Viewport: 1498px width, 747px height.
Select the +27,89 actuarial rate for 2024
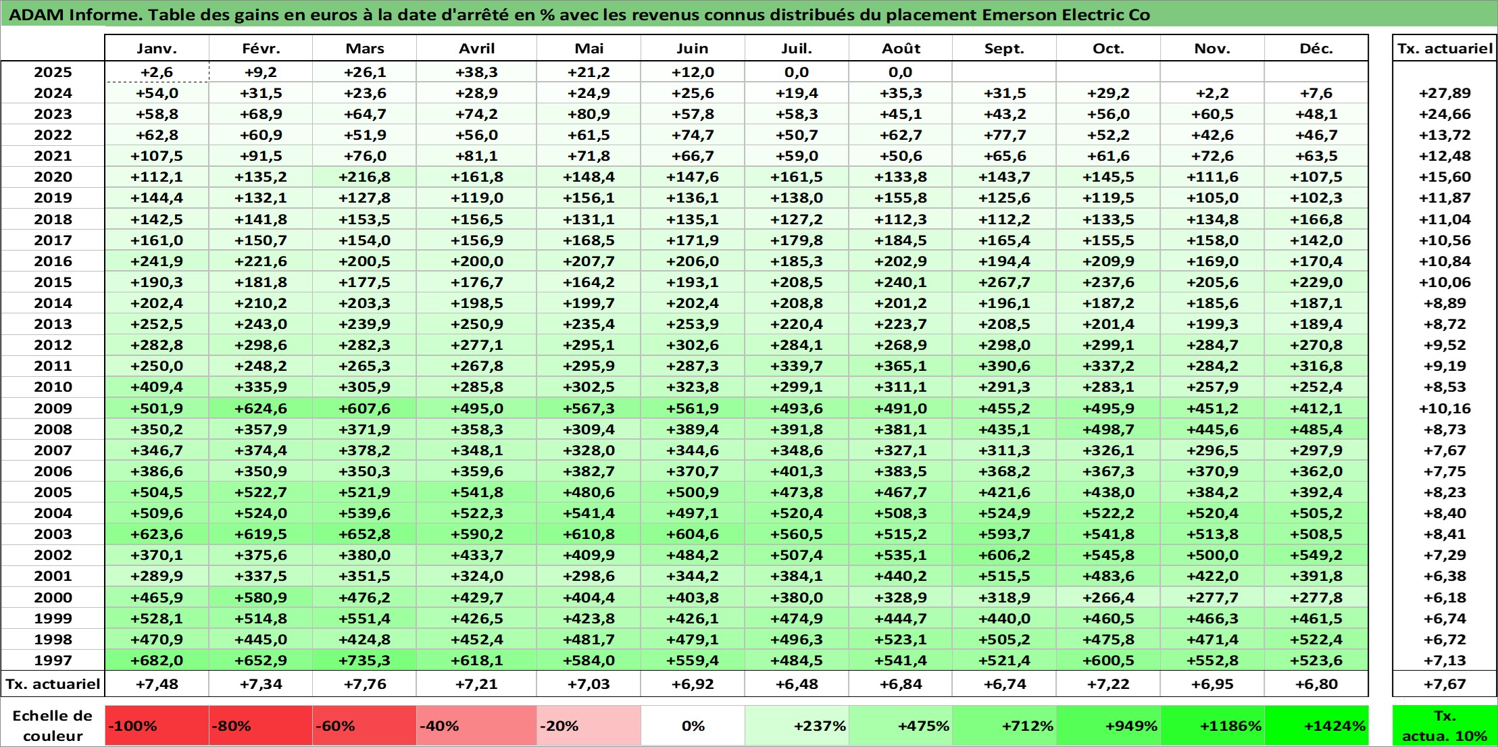[1445, 93]
